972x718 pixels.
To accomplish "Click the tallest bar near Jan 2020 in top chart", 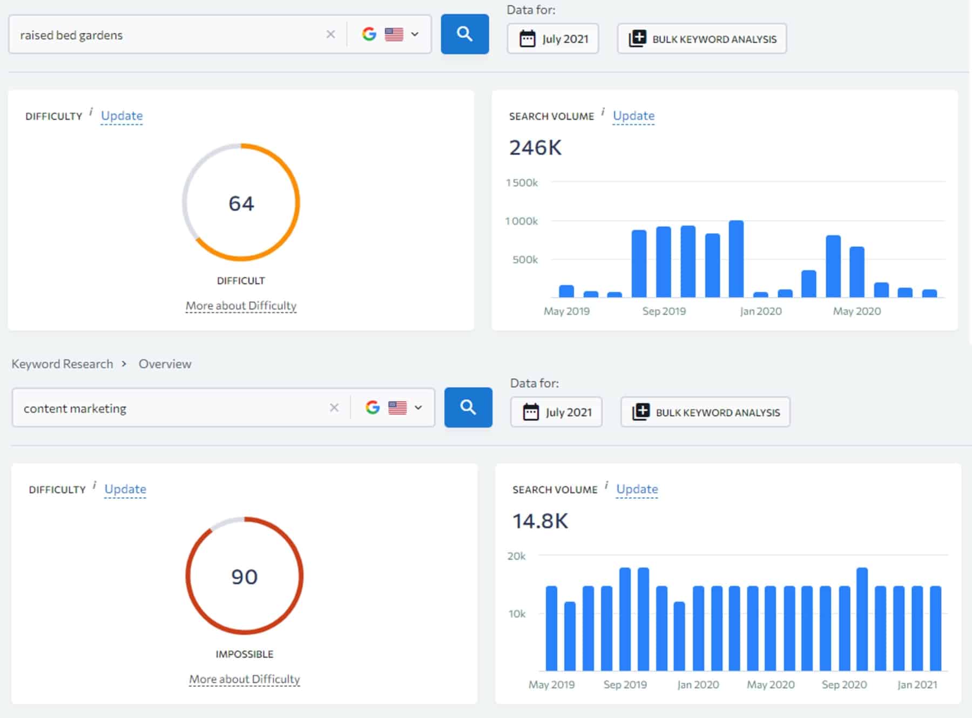I will point(736,259).
